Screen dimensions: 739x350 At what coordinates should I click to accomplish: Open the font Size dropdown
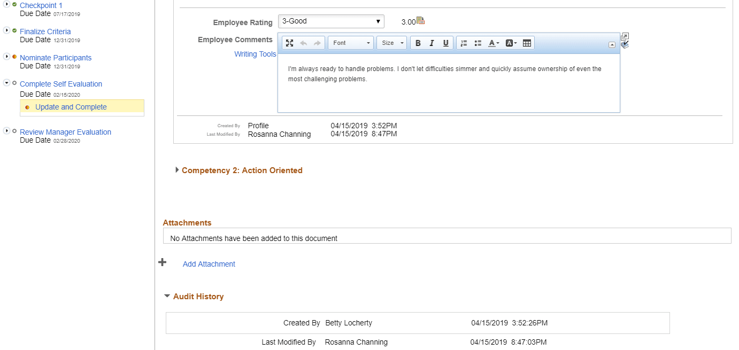(x=392, y=43)
